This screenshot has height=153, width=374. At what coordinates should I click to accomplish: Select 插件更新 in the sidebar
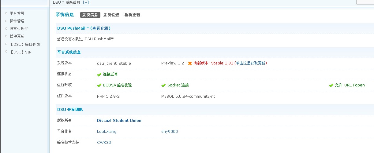17,36
